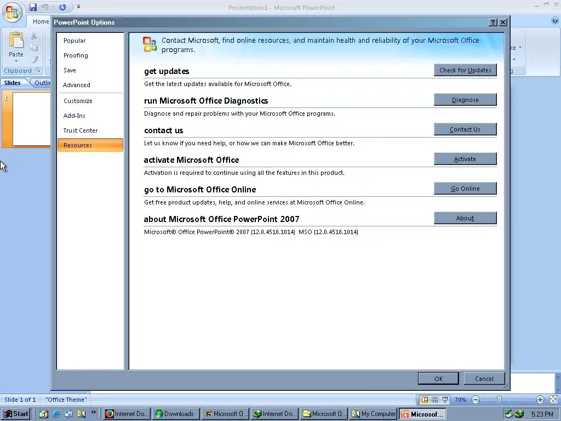
Task: Click the Diagnose button
Action: pyautogui.click(x=465, y=100)
